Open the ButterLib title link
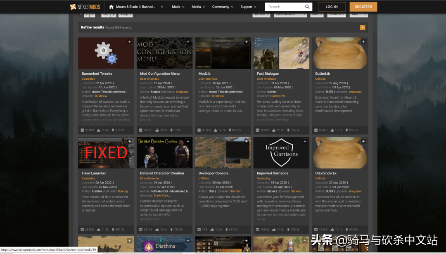Screen dimensions: 446x254 (323, 74)
